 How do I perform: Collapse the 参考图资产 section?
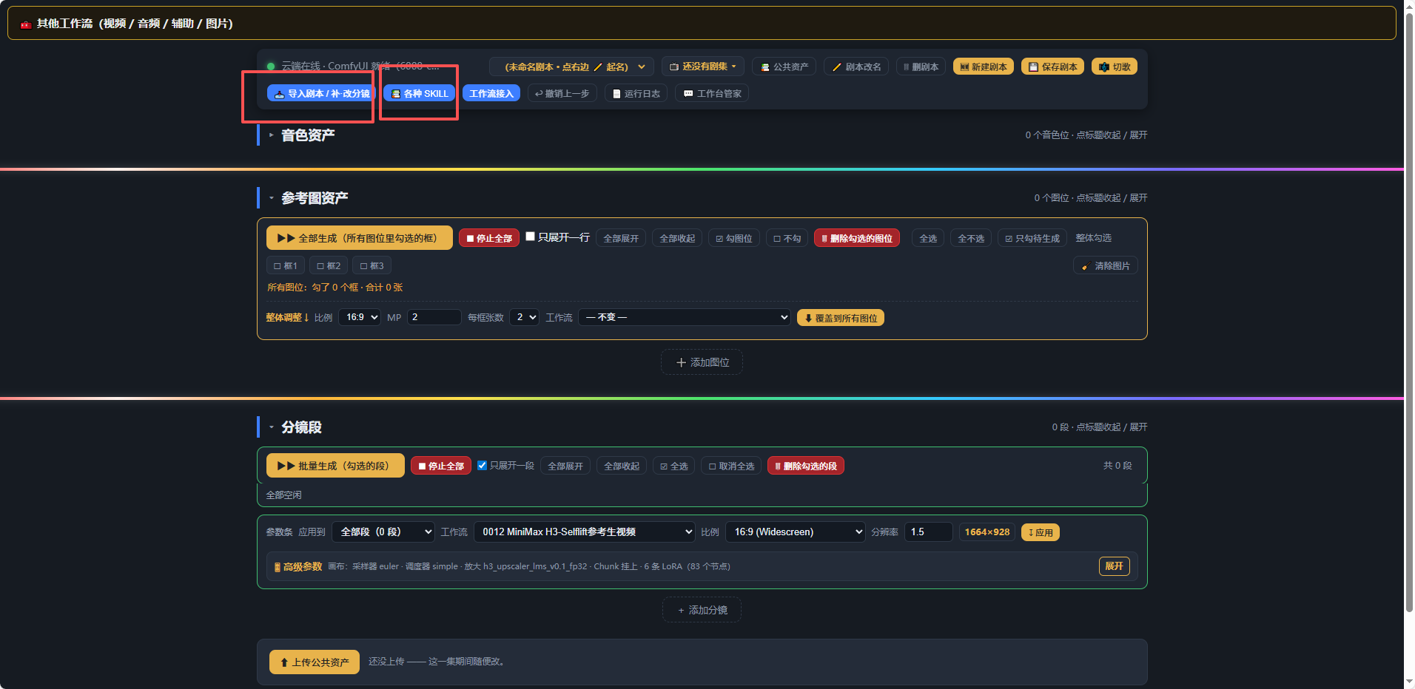click(315, 198)
